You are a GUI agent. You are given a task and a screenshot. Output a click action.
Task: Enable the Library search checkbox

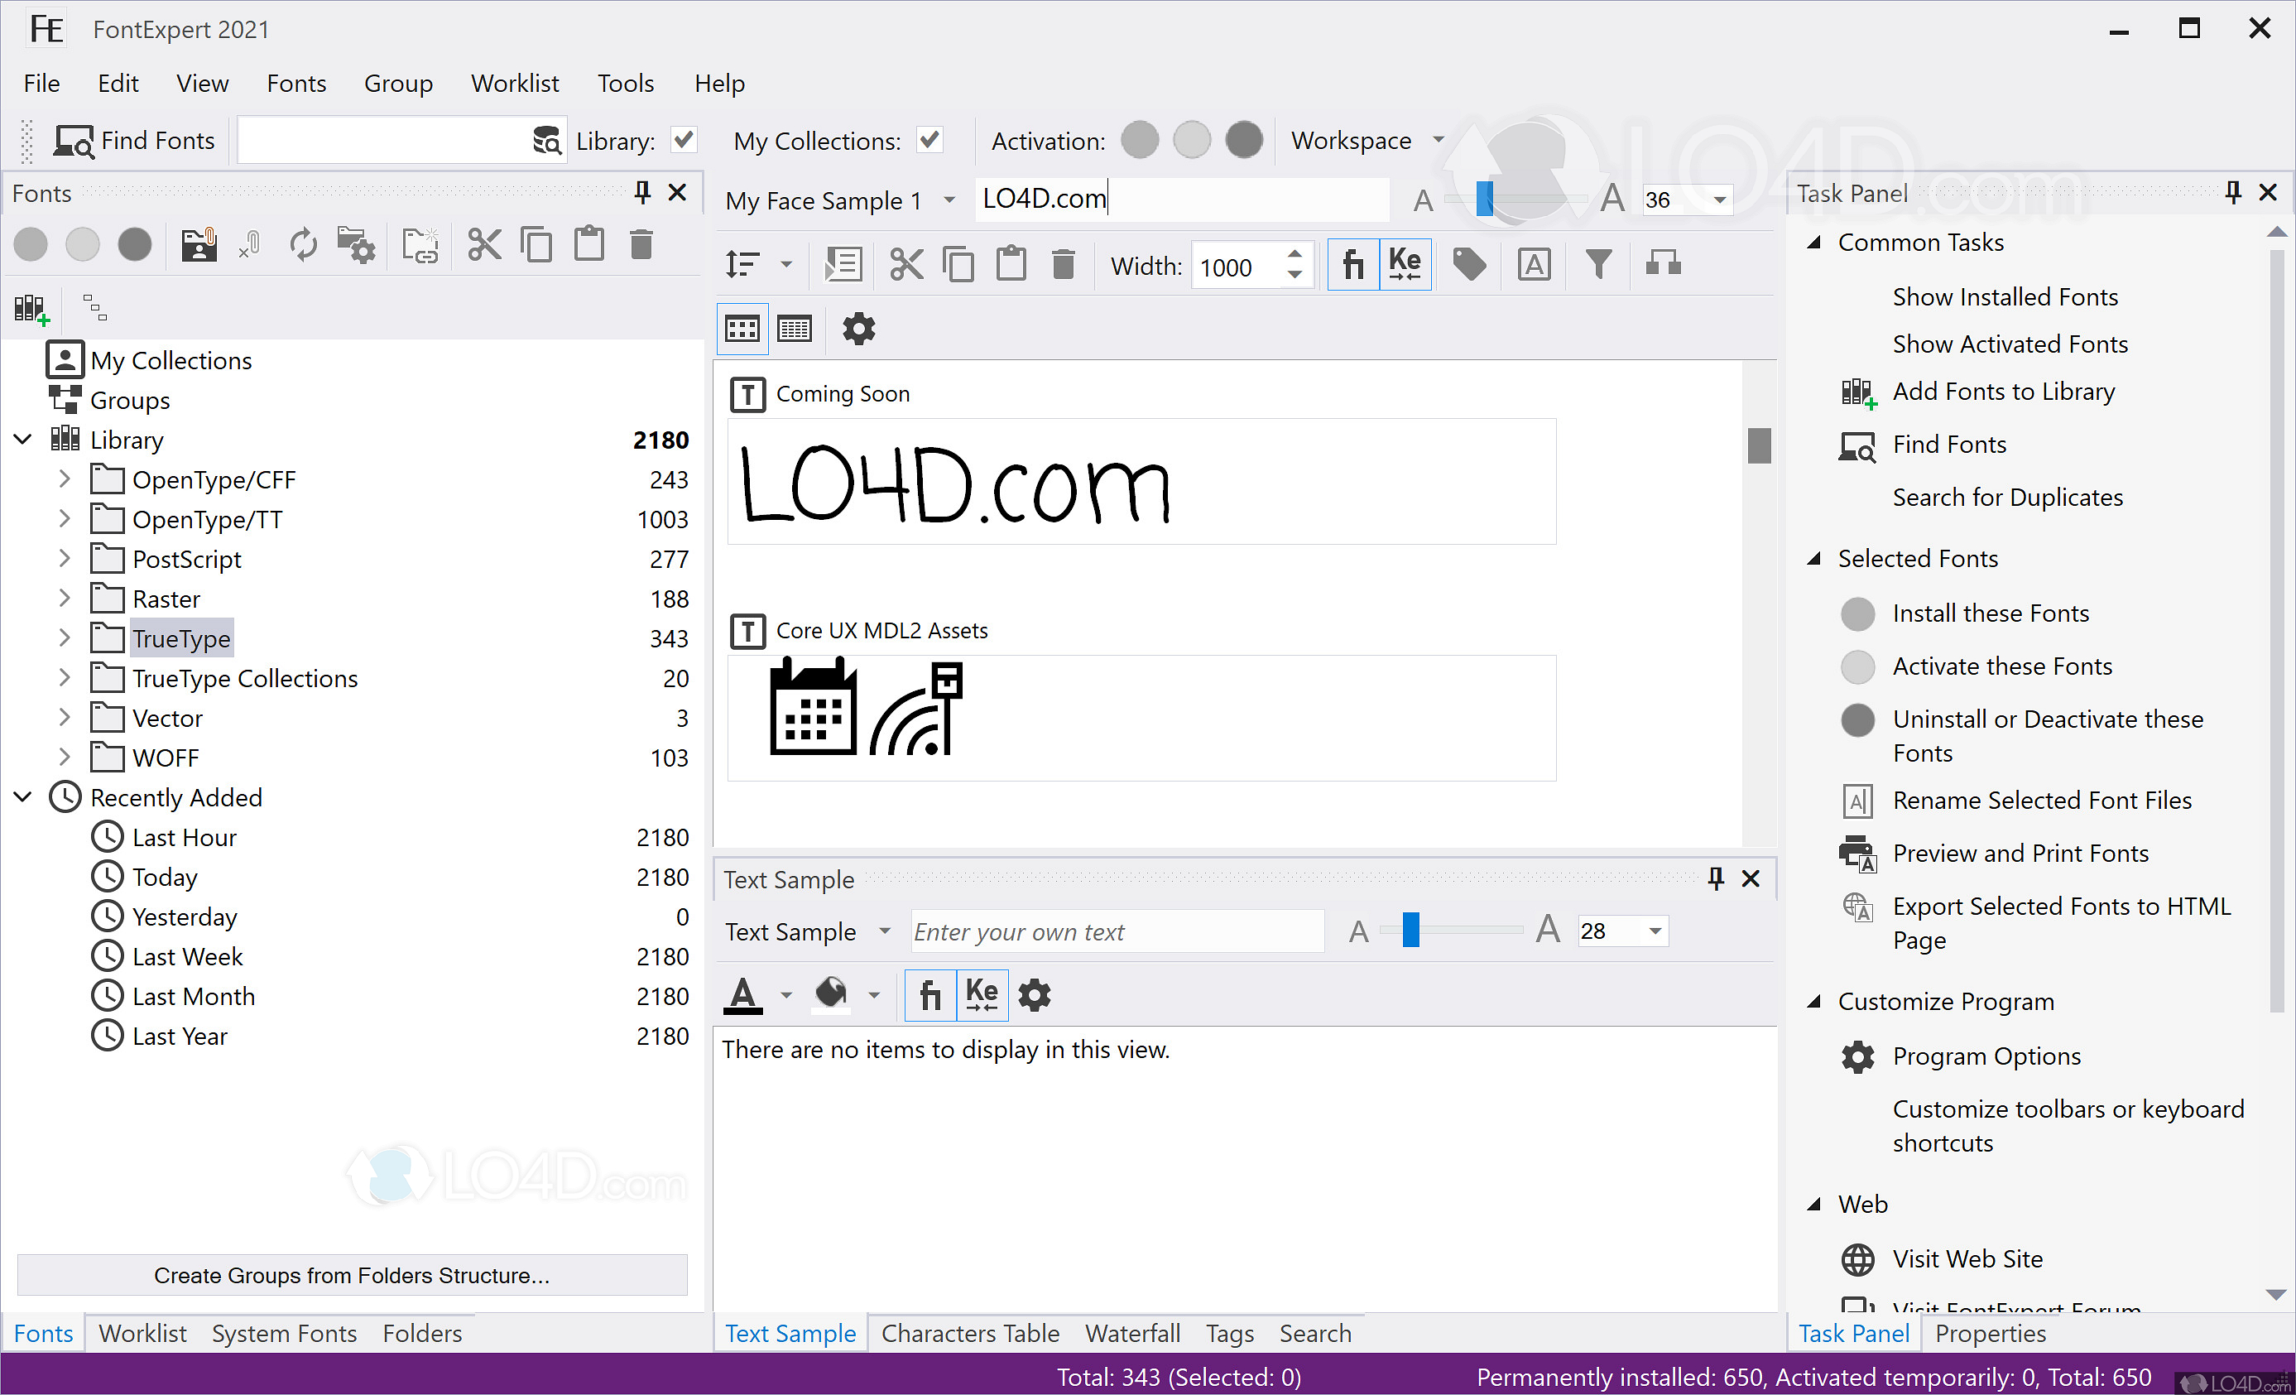pos(683,140)
